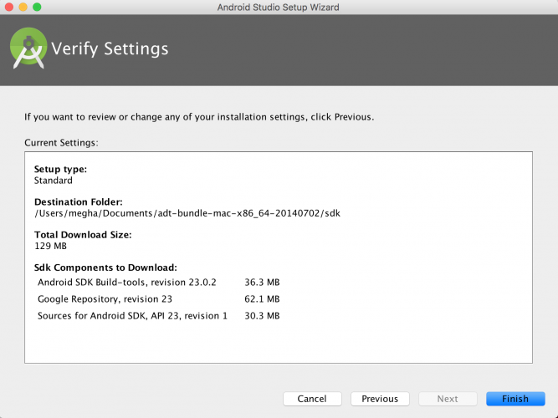Click the disabled Next button
The image size is (558, 418).
tap(448, 399)
